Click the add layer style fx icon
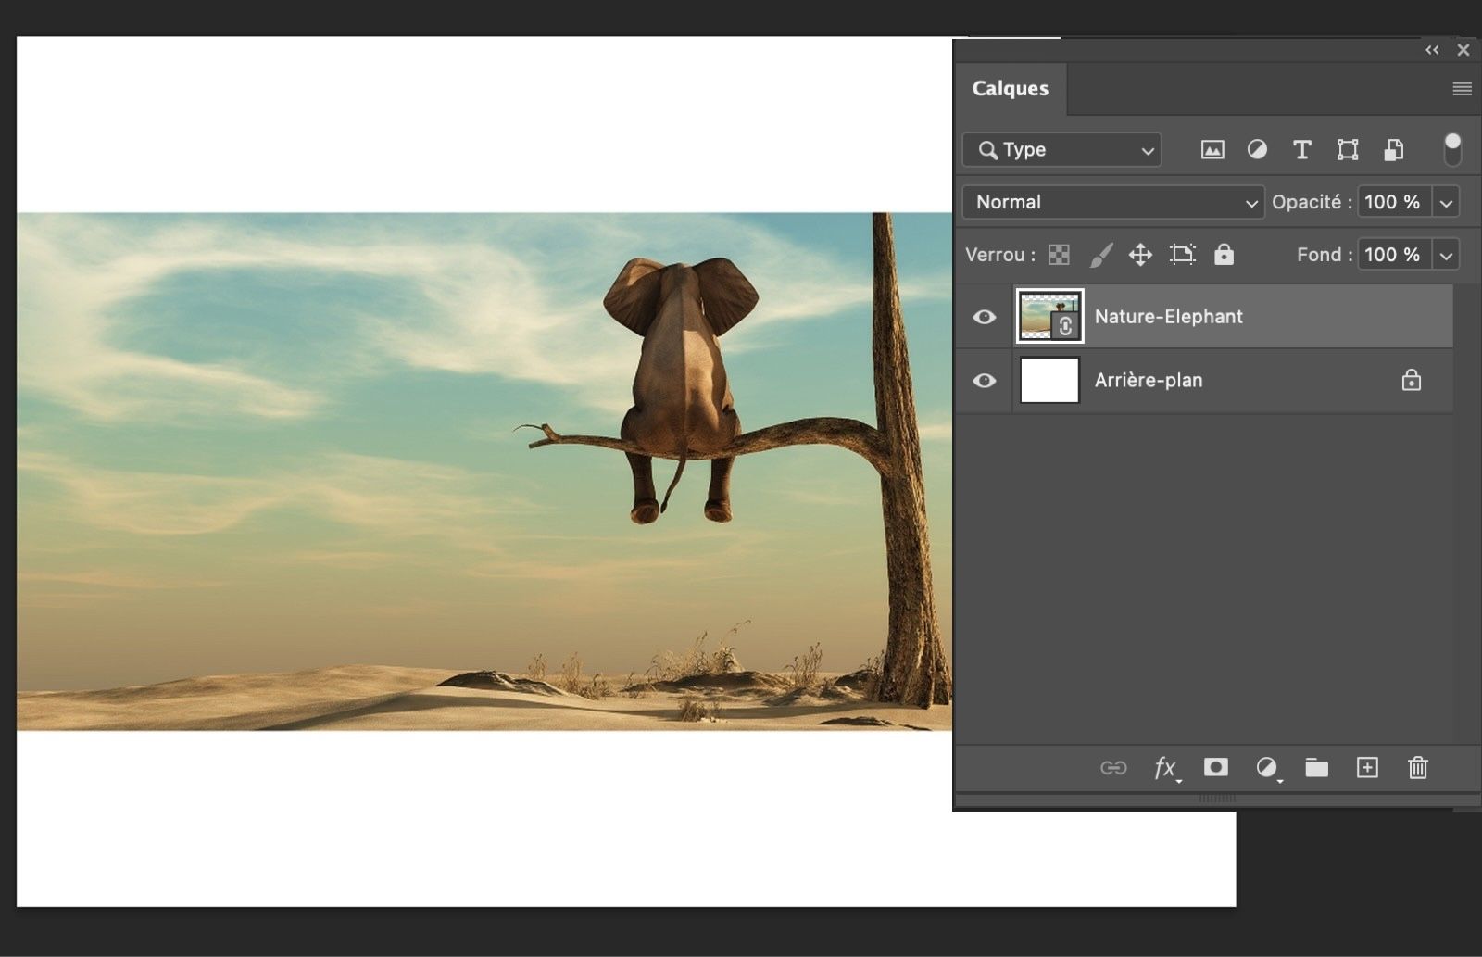1482x957 pixels. [1165, 768]
